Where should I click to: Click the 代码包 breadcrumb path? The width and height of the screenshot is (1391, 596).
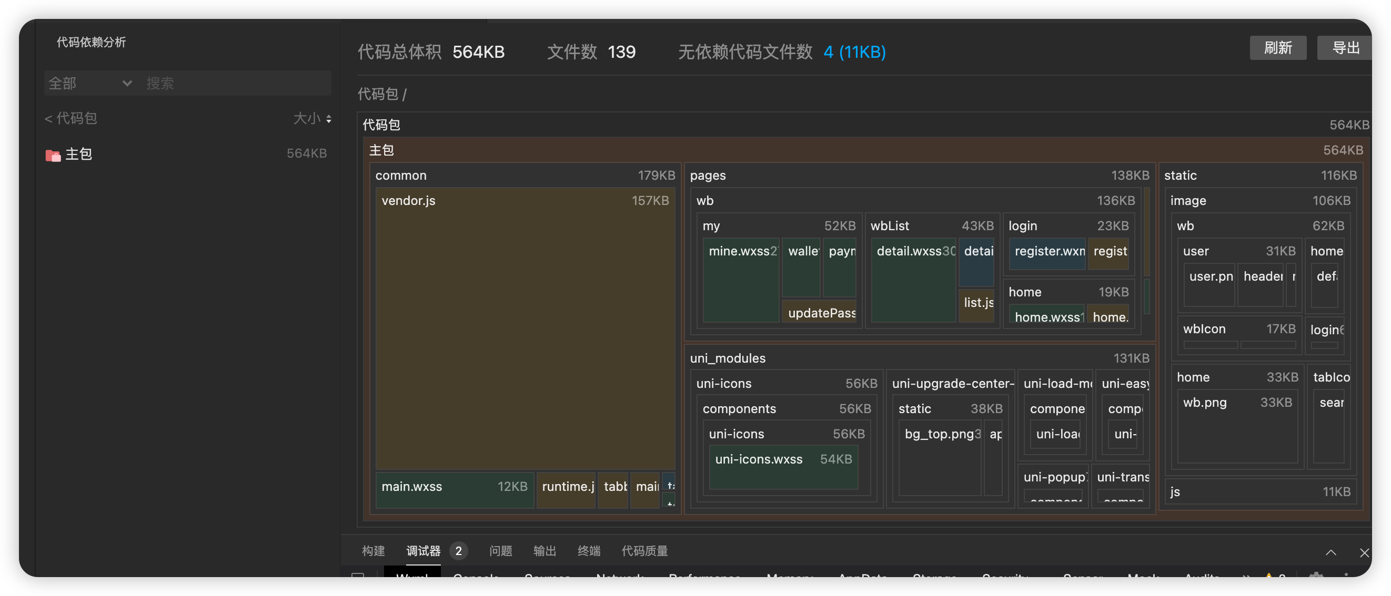pos(377,95)
